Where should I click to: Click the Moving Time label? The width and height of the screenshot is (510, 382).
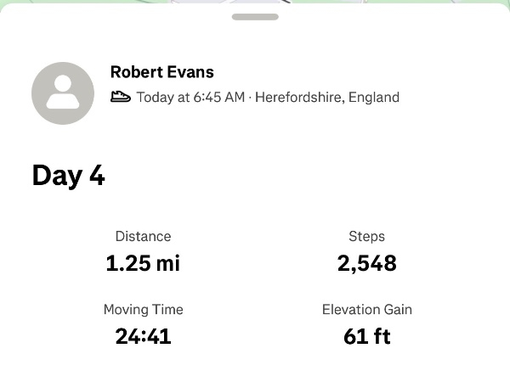(143, 310)
